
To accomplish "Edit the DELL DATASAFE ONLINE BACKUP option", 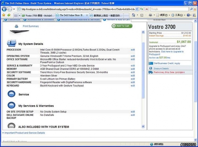I will click(x=133, y=115).
